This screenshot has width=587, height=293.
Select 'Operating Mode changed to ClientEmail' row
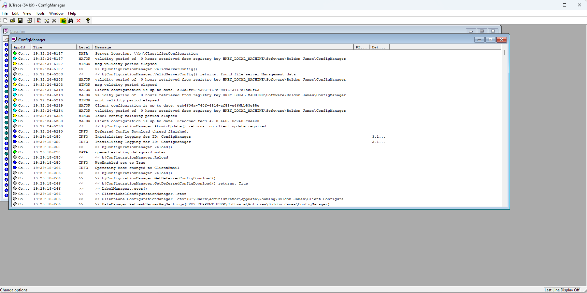click(137, 168)
